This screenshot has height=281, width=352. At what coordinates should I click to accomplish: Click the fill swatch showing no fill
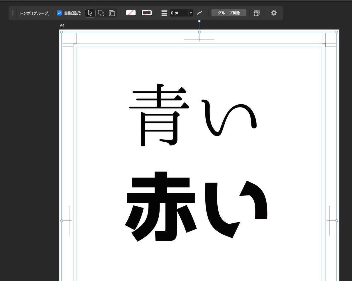[130, 13]
